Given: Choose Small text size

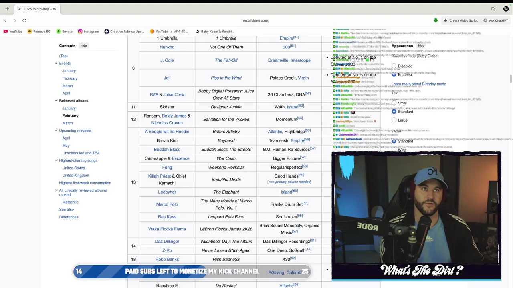Looking at the screenshot, I should [394, 103].
